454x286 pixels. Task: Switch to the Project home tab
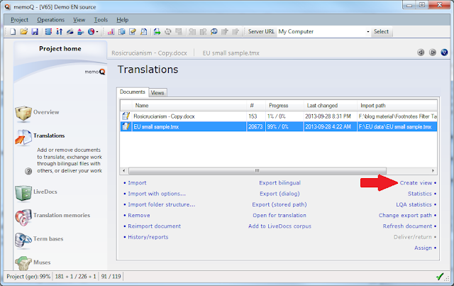[x=60, y=49]
